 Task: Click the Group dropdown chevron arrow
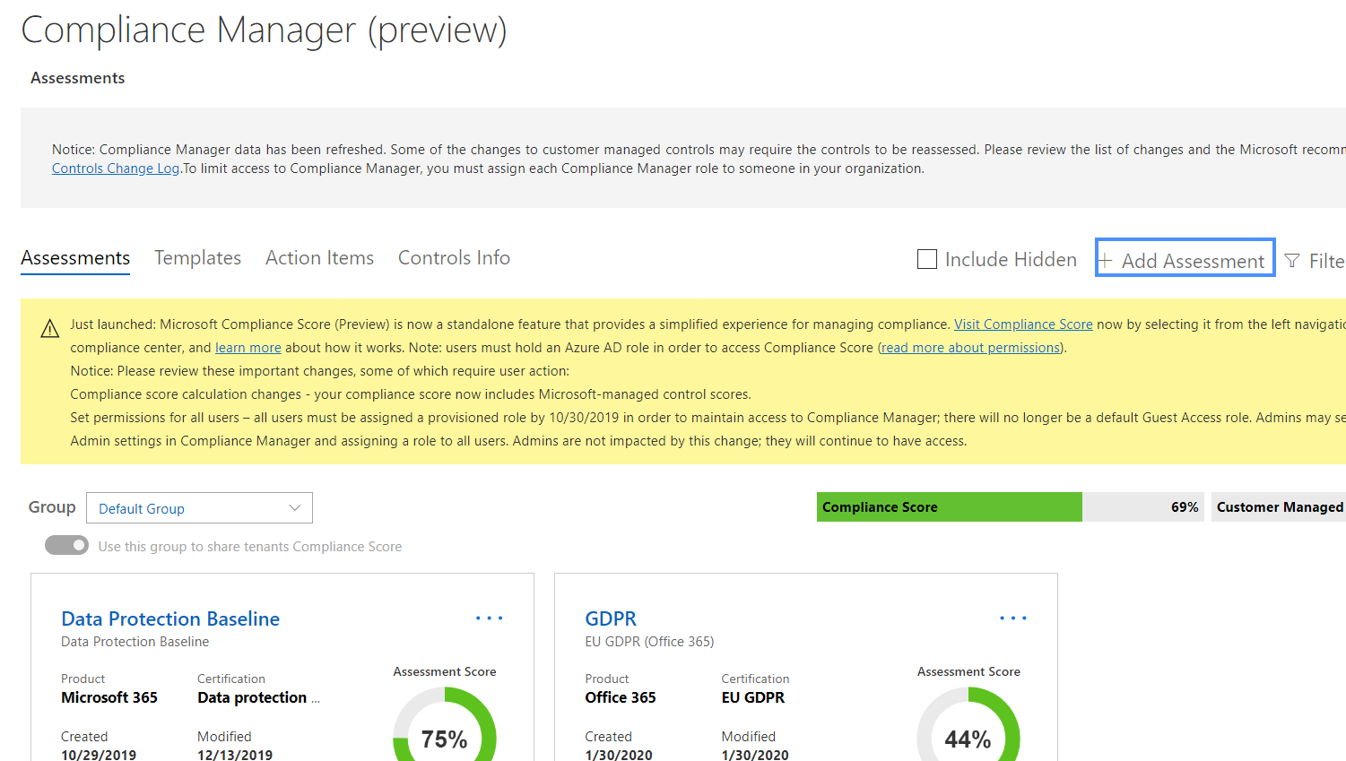coord(294,508)
